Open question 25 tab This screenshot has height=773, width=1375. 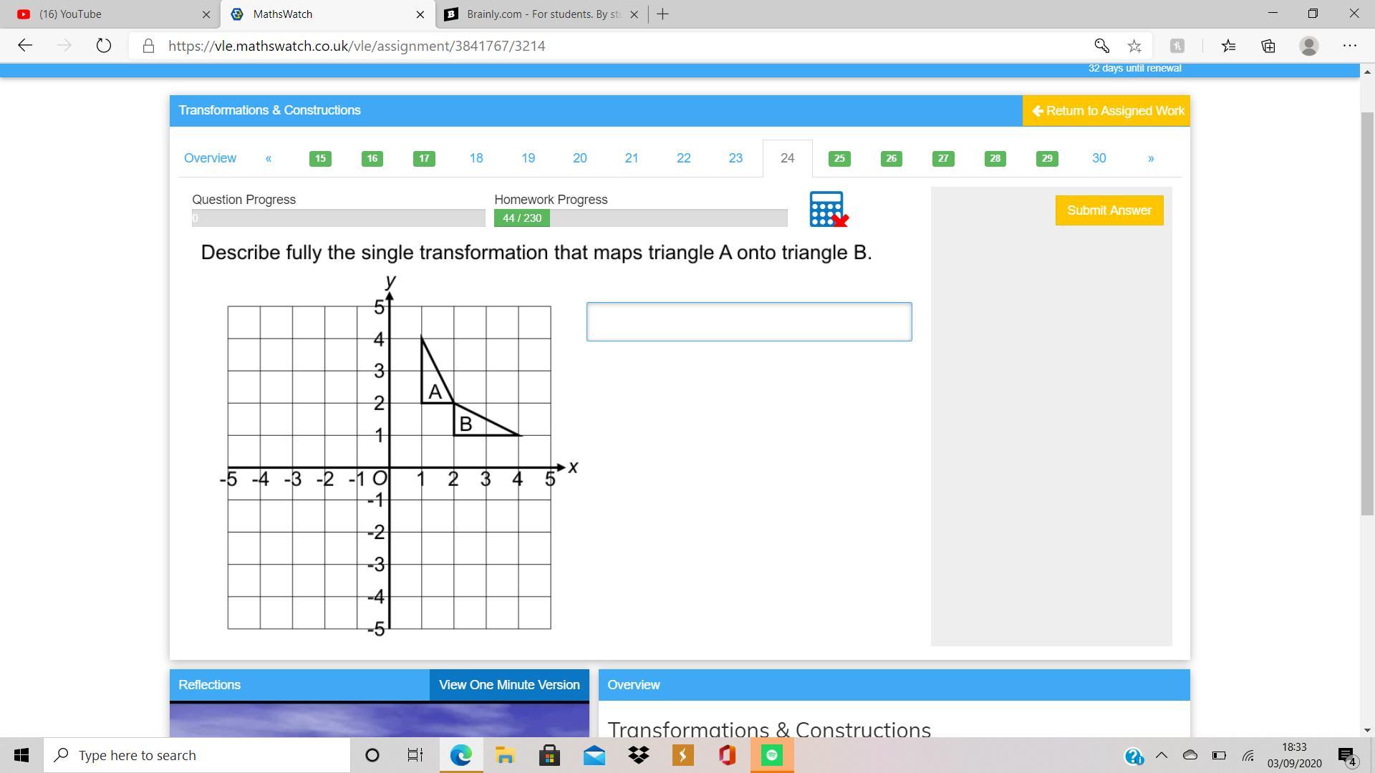[839, 158]
